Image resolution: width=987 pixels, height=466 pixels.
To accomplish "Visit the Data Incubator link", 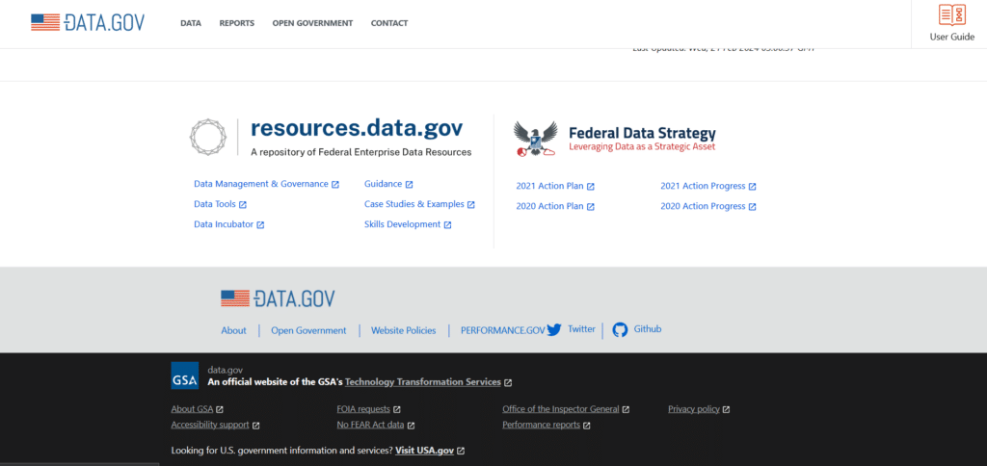I will click(x=224, y=224).
